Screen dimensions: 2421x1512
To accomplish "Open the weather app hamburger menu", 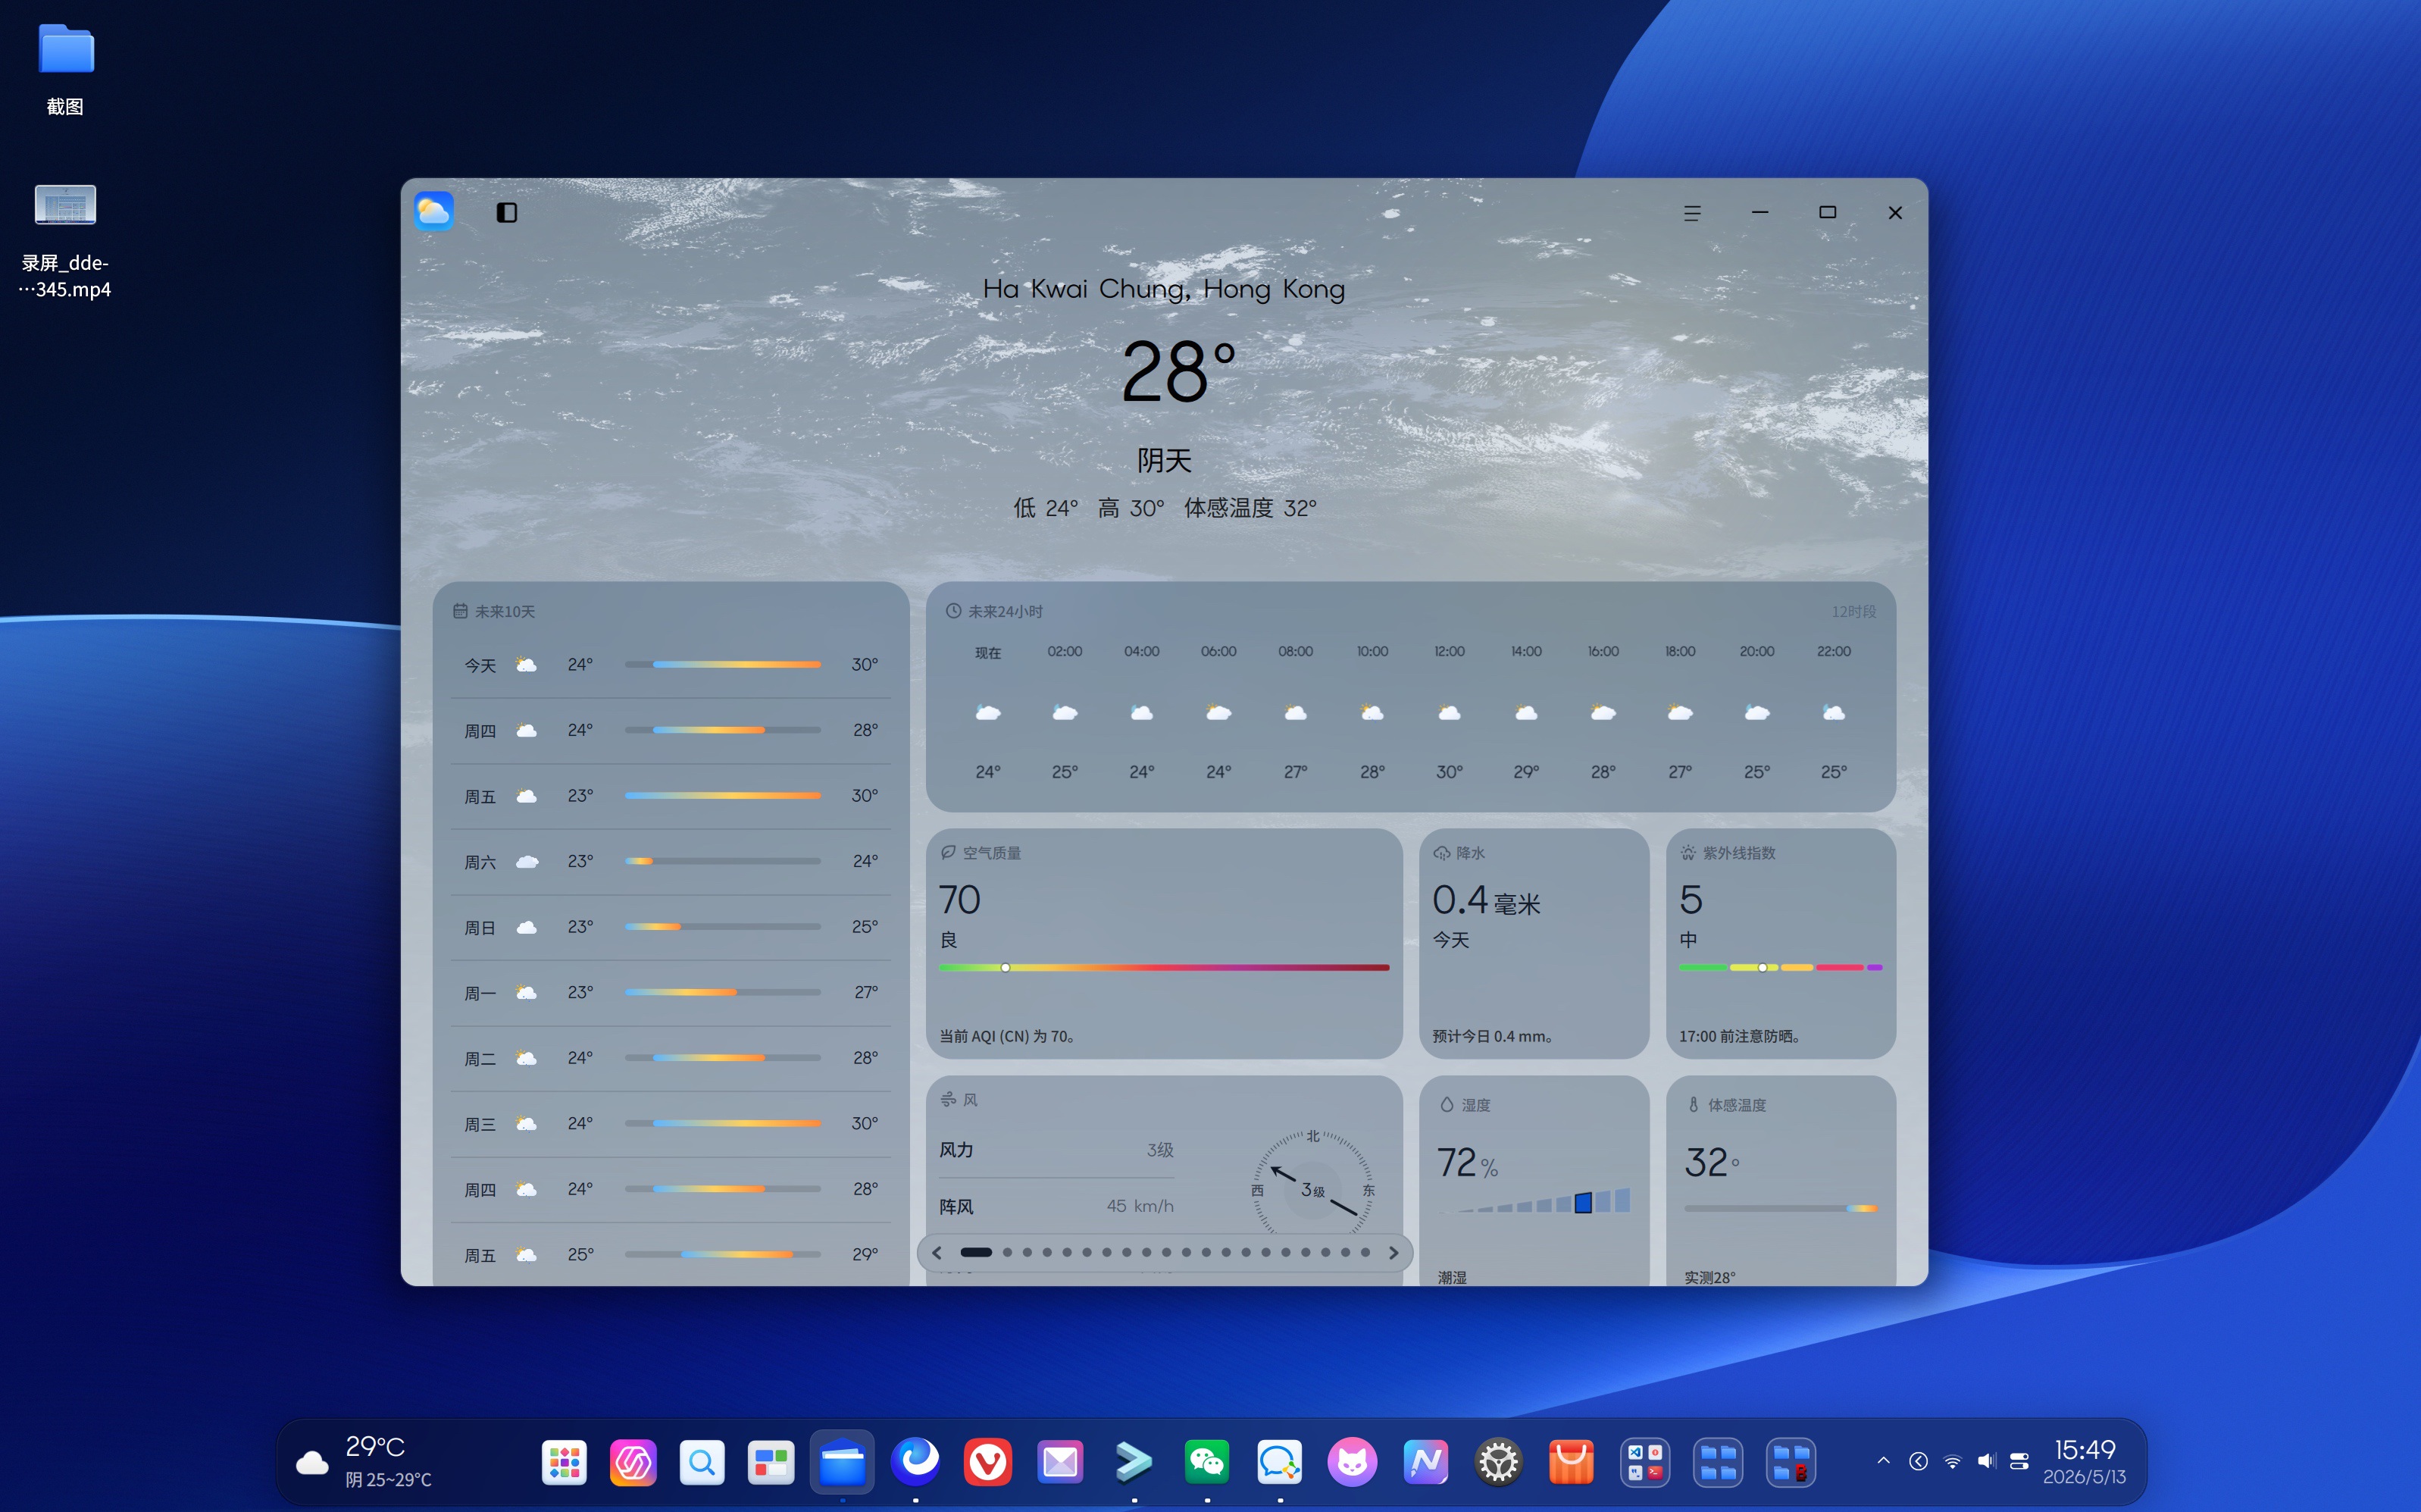I will [x=1691, y=213].
